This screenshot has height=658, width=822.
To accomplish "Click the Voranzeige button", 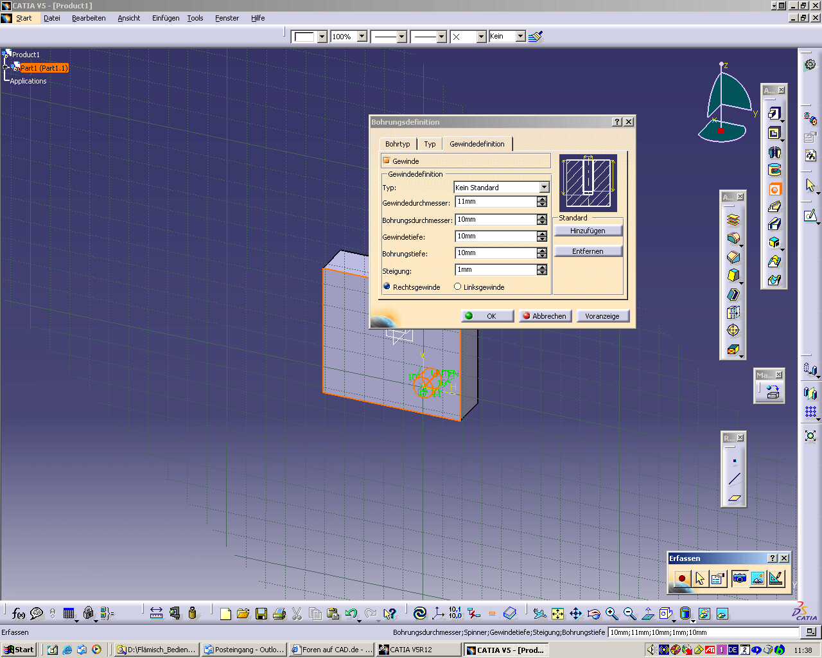I will (603, 316).
